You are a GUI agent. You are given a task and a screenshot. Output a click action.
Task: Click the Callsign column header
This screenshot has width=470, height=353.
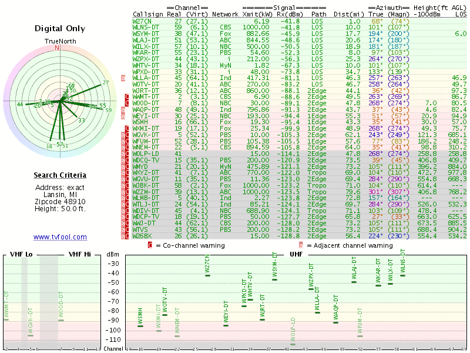pyautogui.click(x=148, y=14)
